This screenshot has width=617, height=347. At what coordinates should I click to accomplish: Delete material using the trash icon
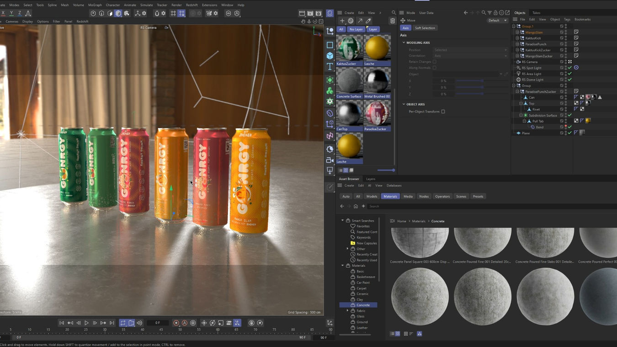click(x=392, y=21)
